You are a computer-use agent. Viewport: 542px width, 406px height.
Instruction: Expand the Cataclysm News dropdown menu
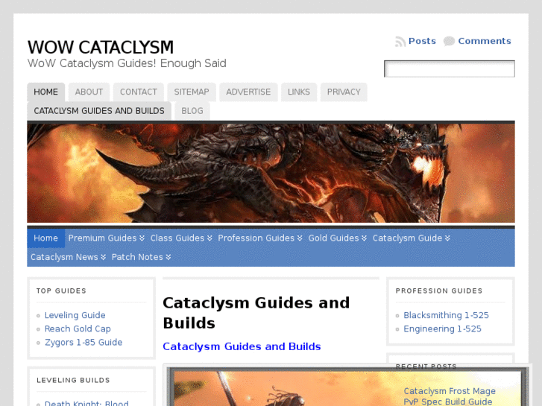point(68,257)
